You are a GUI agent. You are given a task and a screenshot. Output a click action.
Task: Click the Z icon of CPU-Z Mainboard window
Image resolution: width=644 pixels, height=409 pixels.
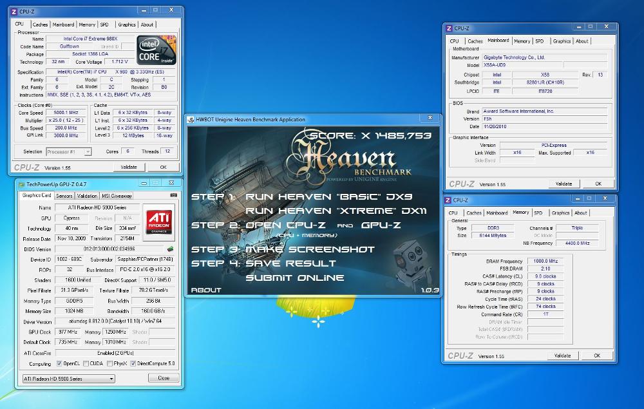point(448,28)
